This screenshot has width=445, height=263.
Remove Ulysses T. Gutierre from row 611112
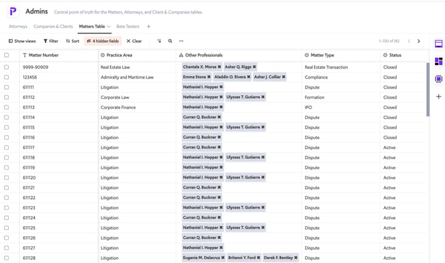[x=263, y=97]
